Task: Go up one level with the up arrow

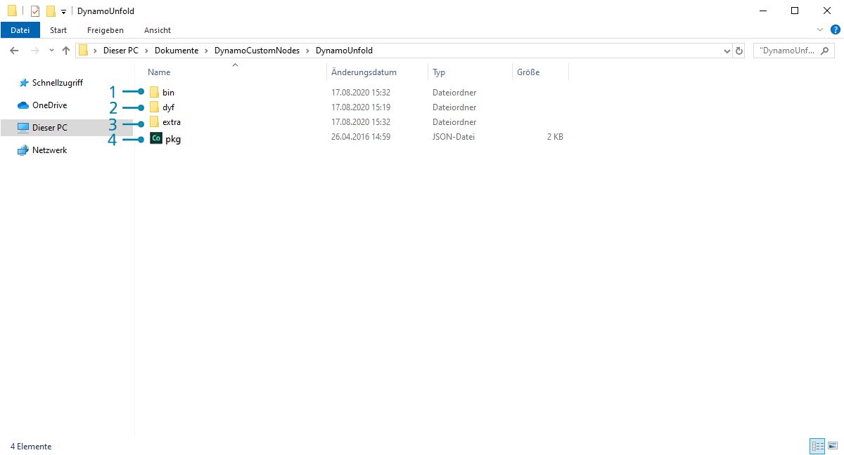Action: [x=66, y=51]
